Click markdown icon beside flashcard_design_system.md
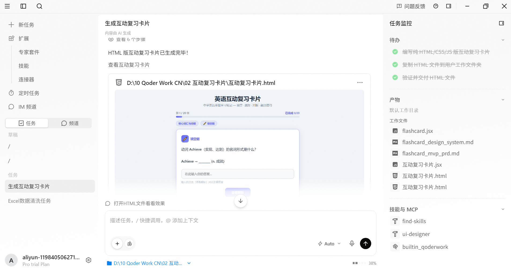This screenshot has height=270, width=511. coord(395,142)
